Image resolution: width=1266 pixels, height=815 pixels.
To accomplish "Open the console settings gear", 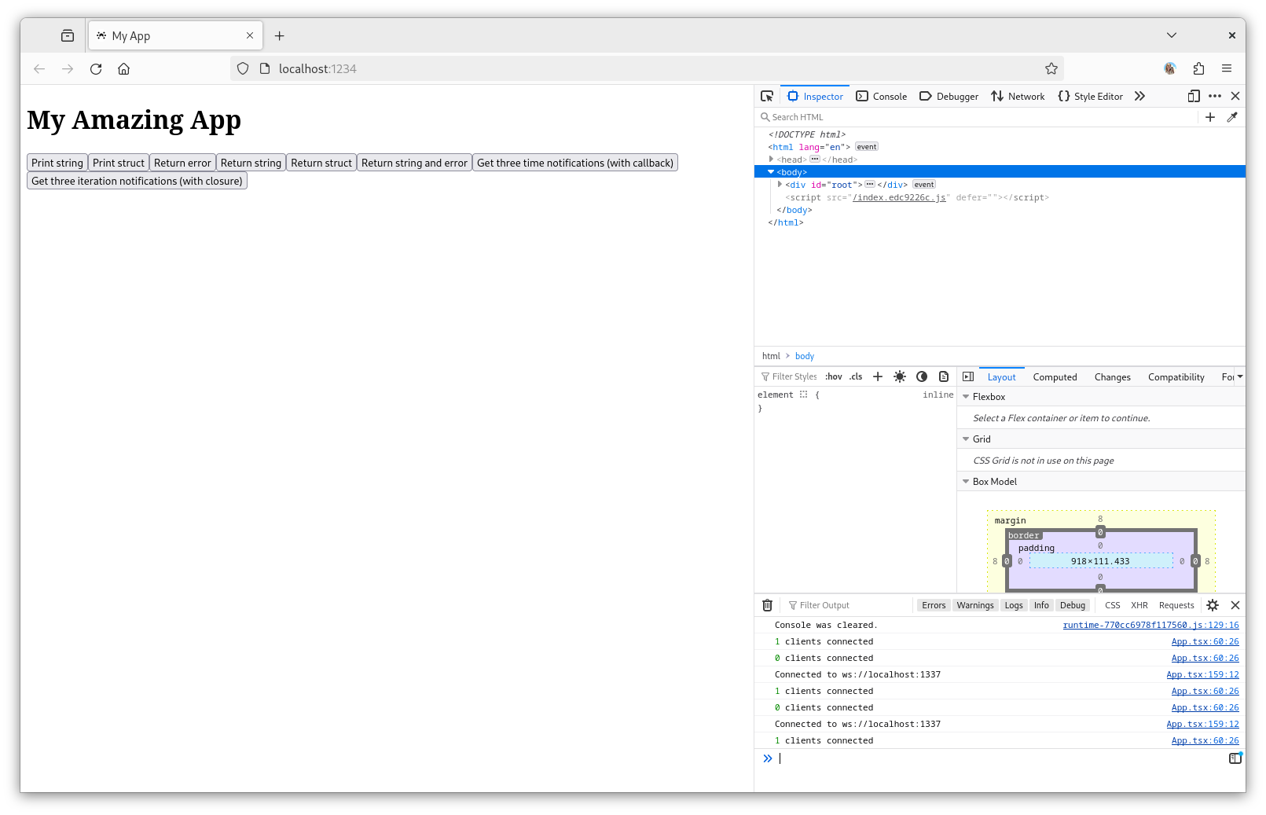I will [1213, 605].
